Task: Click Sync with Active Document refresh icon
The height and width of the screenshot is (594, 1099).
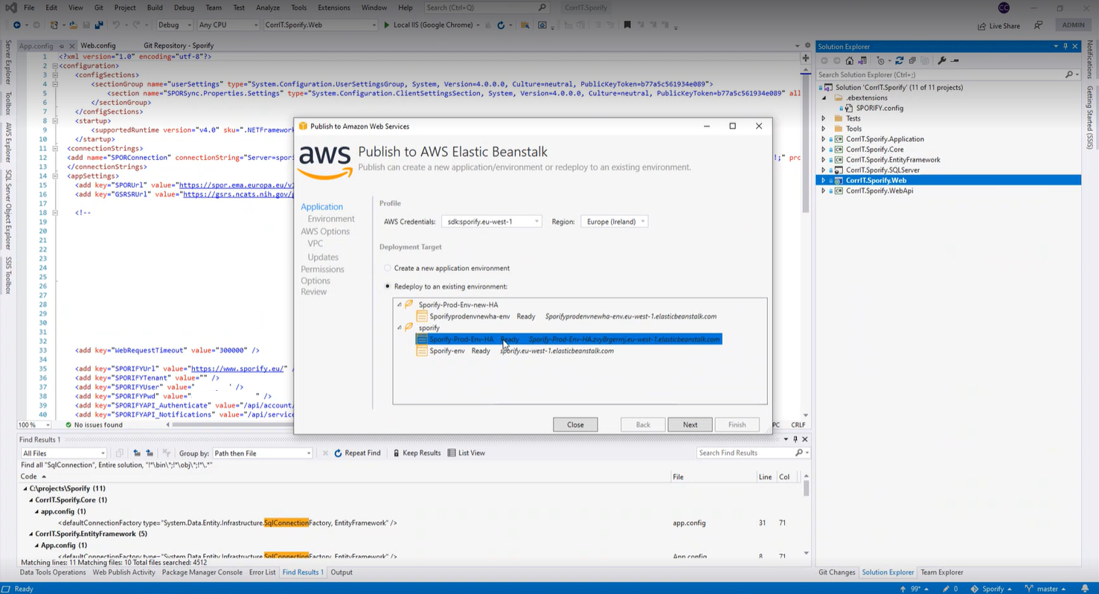Action: coord(899,60)
